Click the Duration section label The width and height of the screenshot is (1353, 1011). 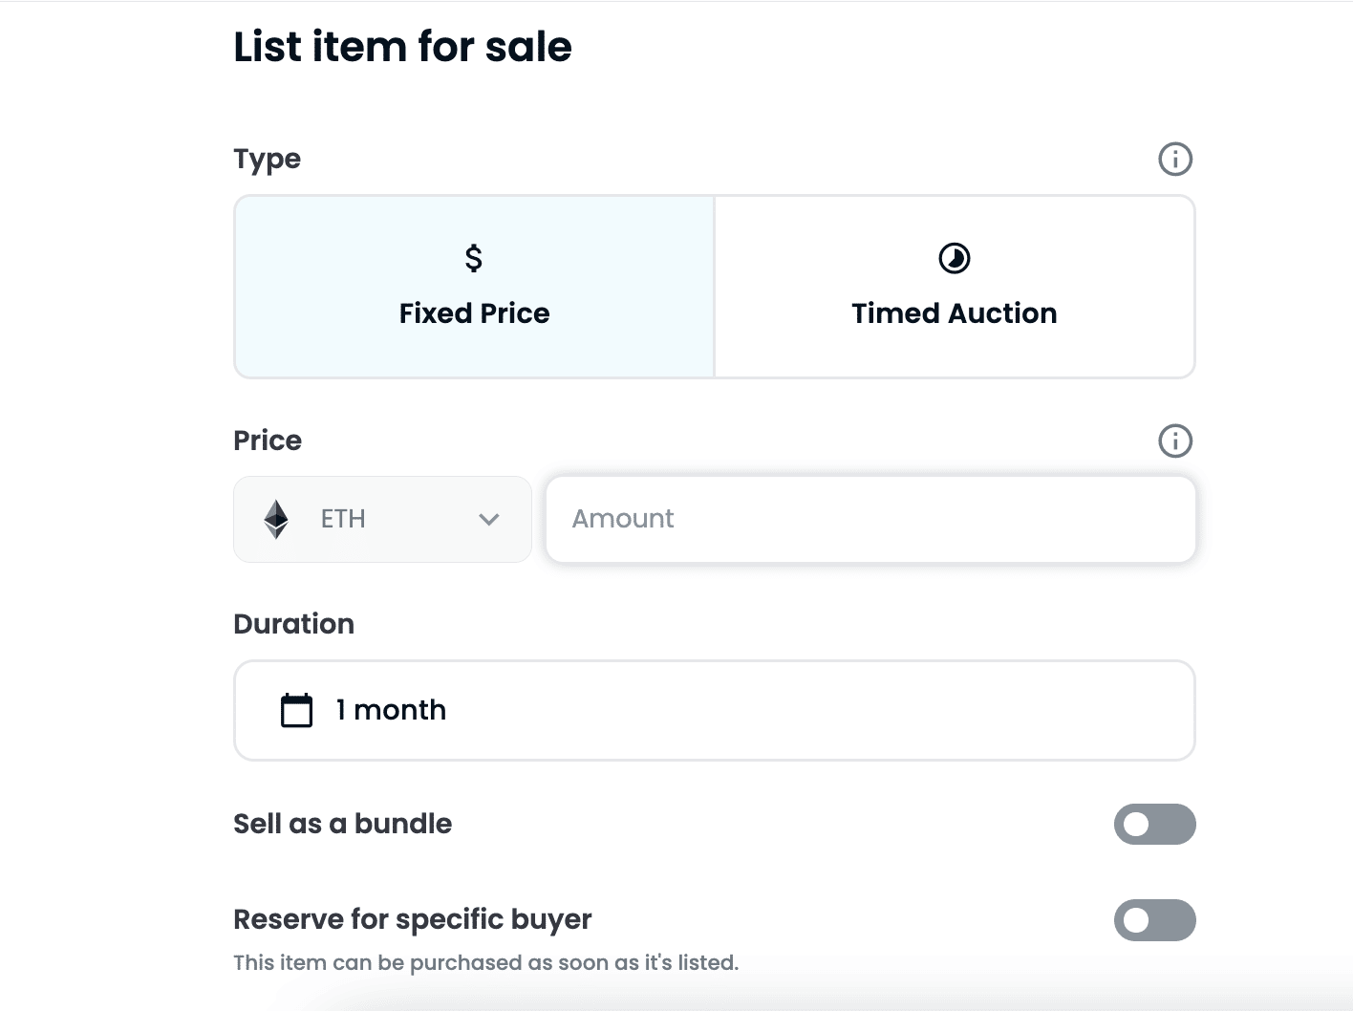[x=293, y=623]
